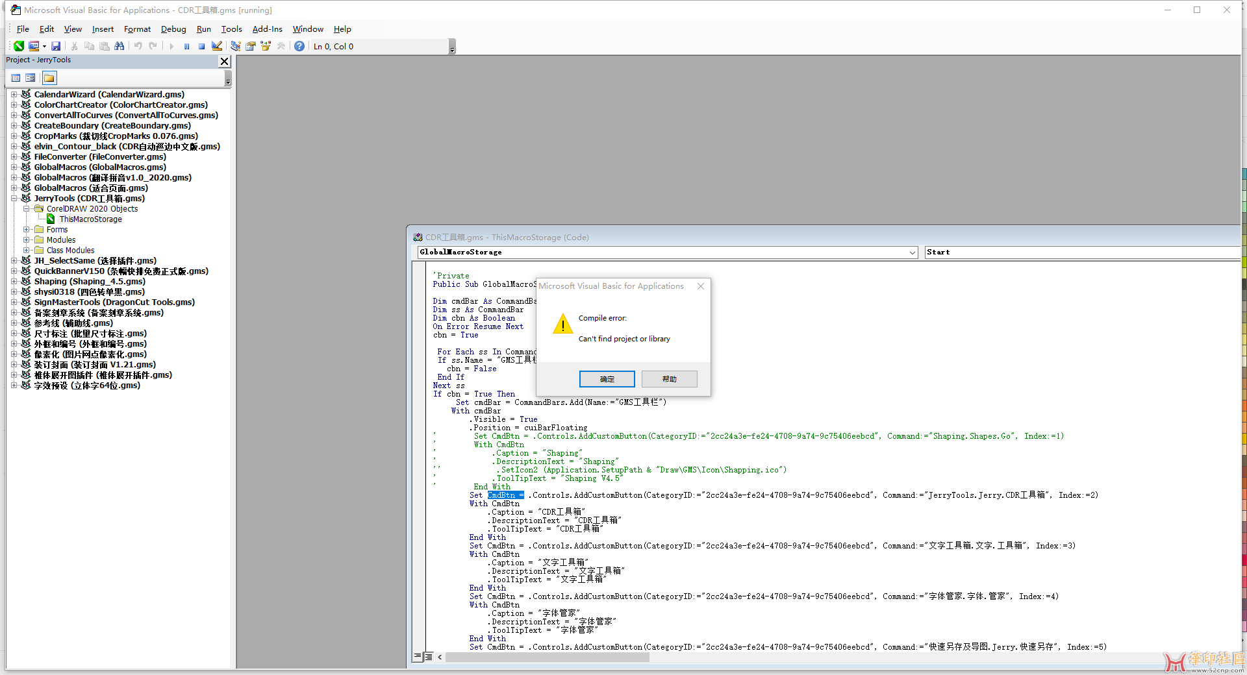1247x675 pixels.
Task: Click 帮助 button in the error dialog
Action: point(669,379)
